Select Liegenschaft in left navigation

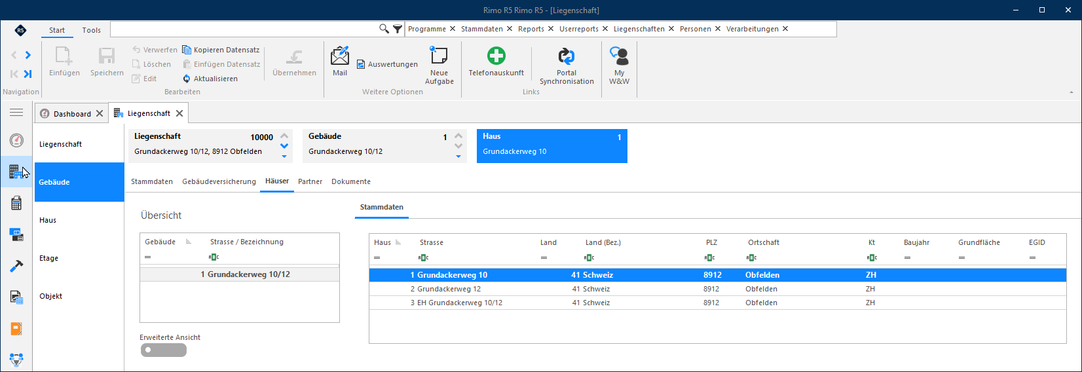(x=79, y=144)
